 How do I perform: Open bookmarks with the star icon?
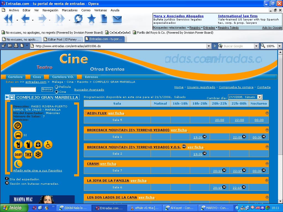[91, 18]
